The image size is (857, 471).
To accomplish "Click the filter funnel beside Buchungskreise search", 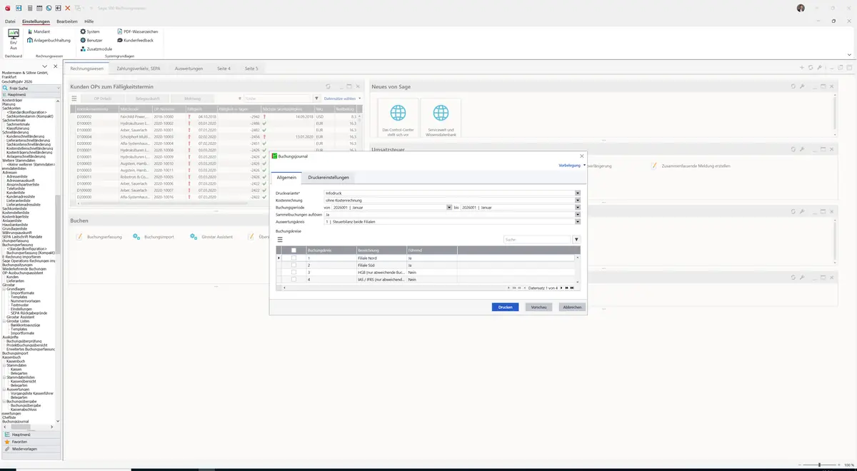I will coord(576,240).
